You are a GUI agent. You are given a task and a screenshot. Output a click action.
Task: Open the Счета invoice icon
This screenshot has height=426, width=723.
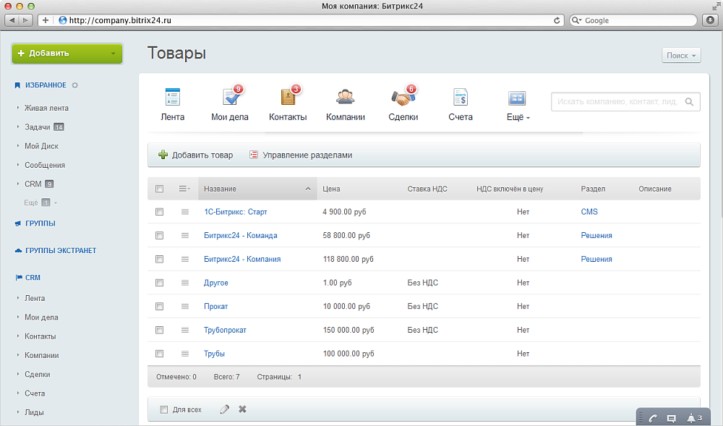coord(460,98)
